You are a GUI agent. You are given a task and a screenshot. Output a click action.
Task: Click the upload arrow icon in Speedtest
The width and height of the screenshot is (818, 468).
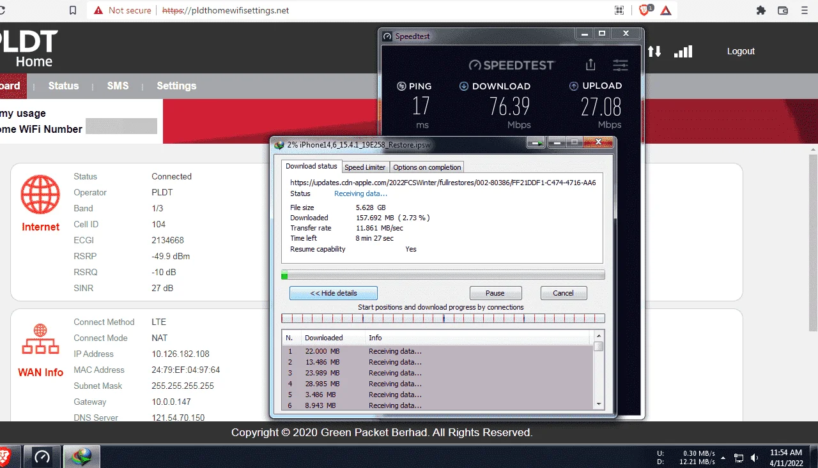[574, 86]
